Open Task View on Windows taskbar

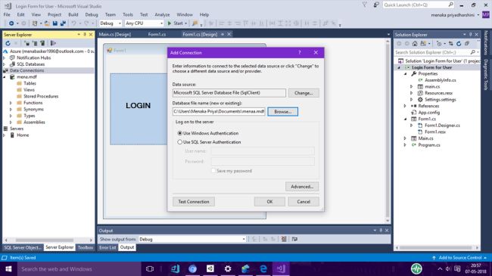[x=150, y=268]
